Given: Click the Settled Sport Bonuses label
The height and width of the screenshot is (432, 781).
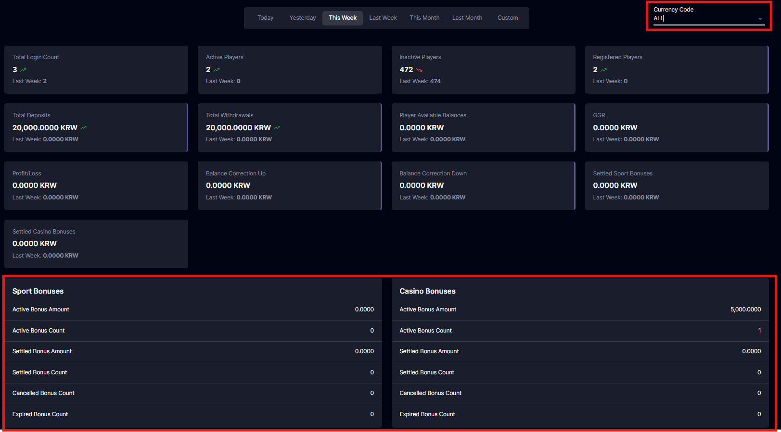Looking at the screenshot, I should tap(623, 173).
